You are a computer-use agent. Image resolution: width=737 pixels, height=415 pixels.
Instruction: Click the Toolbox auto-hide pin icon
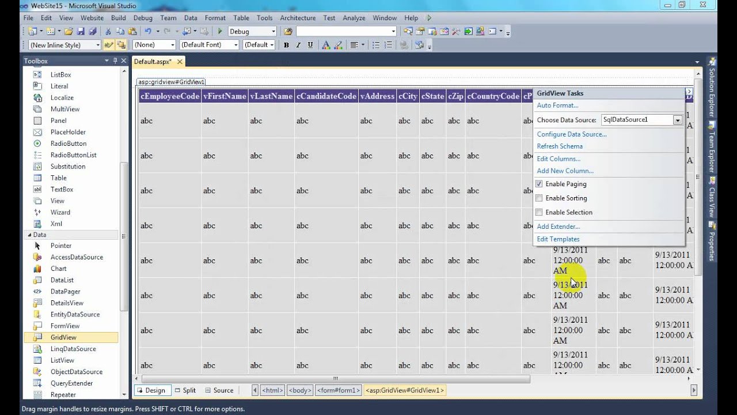coord(115,61)
